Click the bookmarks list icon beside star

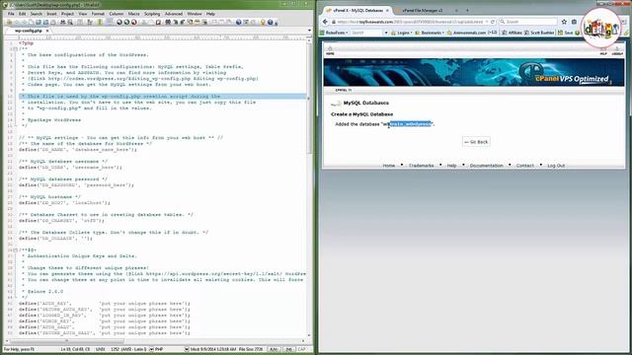[x=574, y=22]
